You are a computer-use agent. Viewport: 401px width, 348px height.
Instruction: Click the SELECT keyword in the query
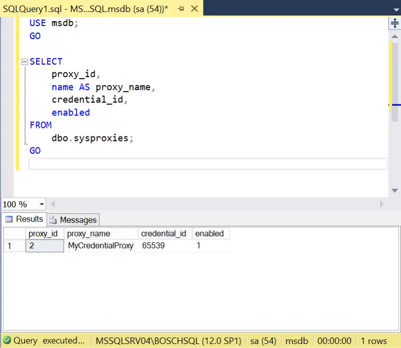pyautogui.click(x=46, y=62)
